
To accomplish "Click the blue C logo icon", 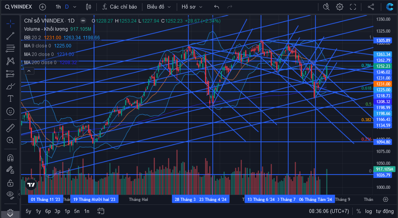I will 390,7.
